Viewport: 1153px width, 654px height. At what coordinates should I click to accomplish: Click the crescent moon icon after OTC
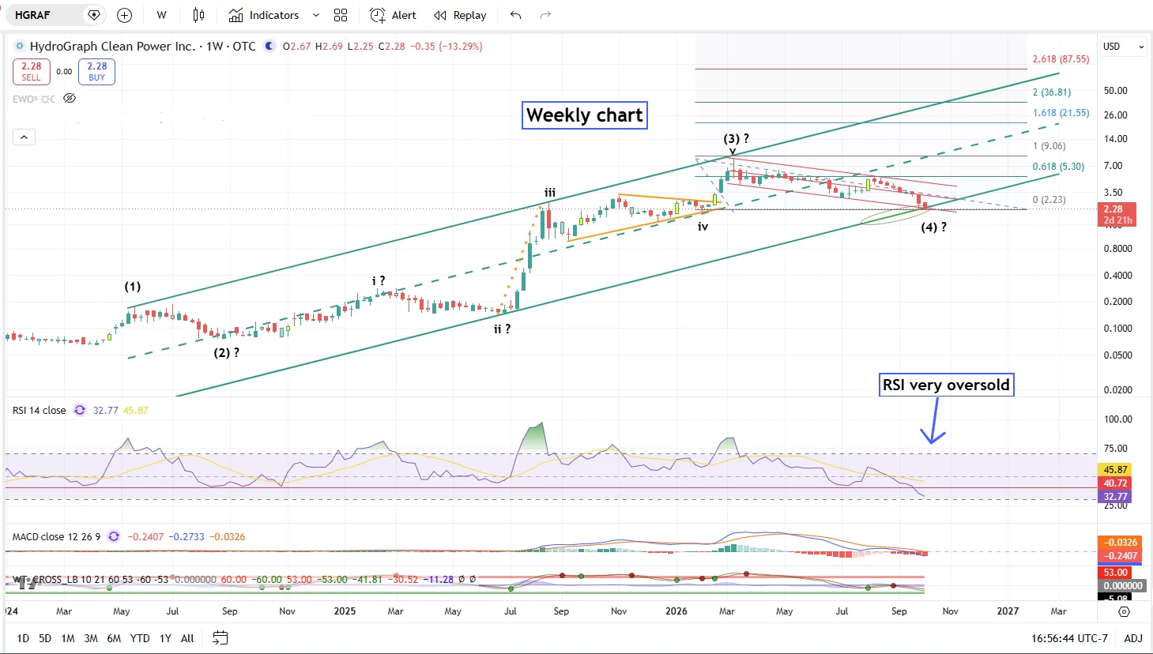coord(269,46)
